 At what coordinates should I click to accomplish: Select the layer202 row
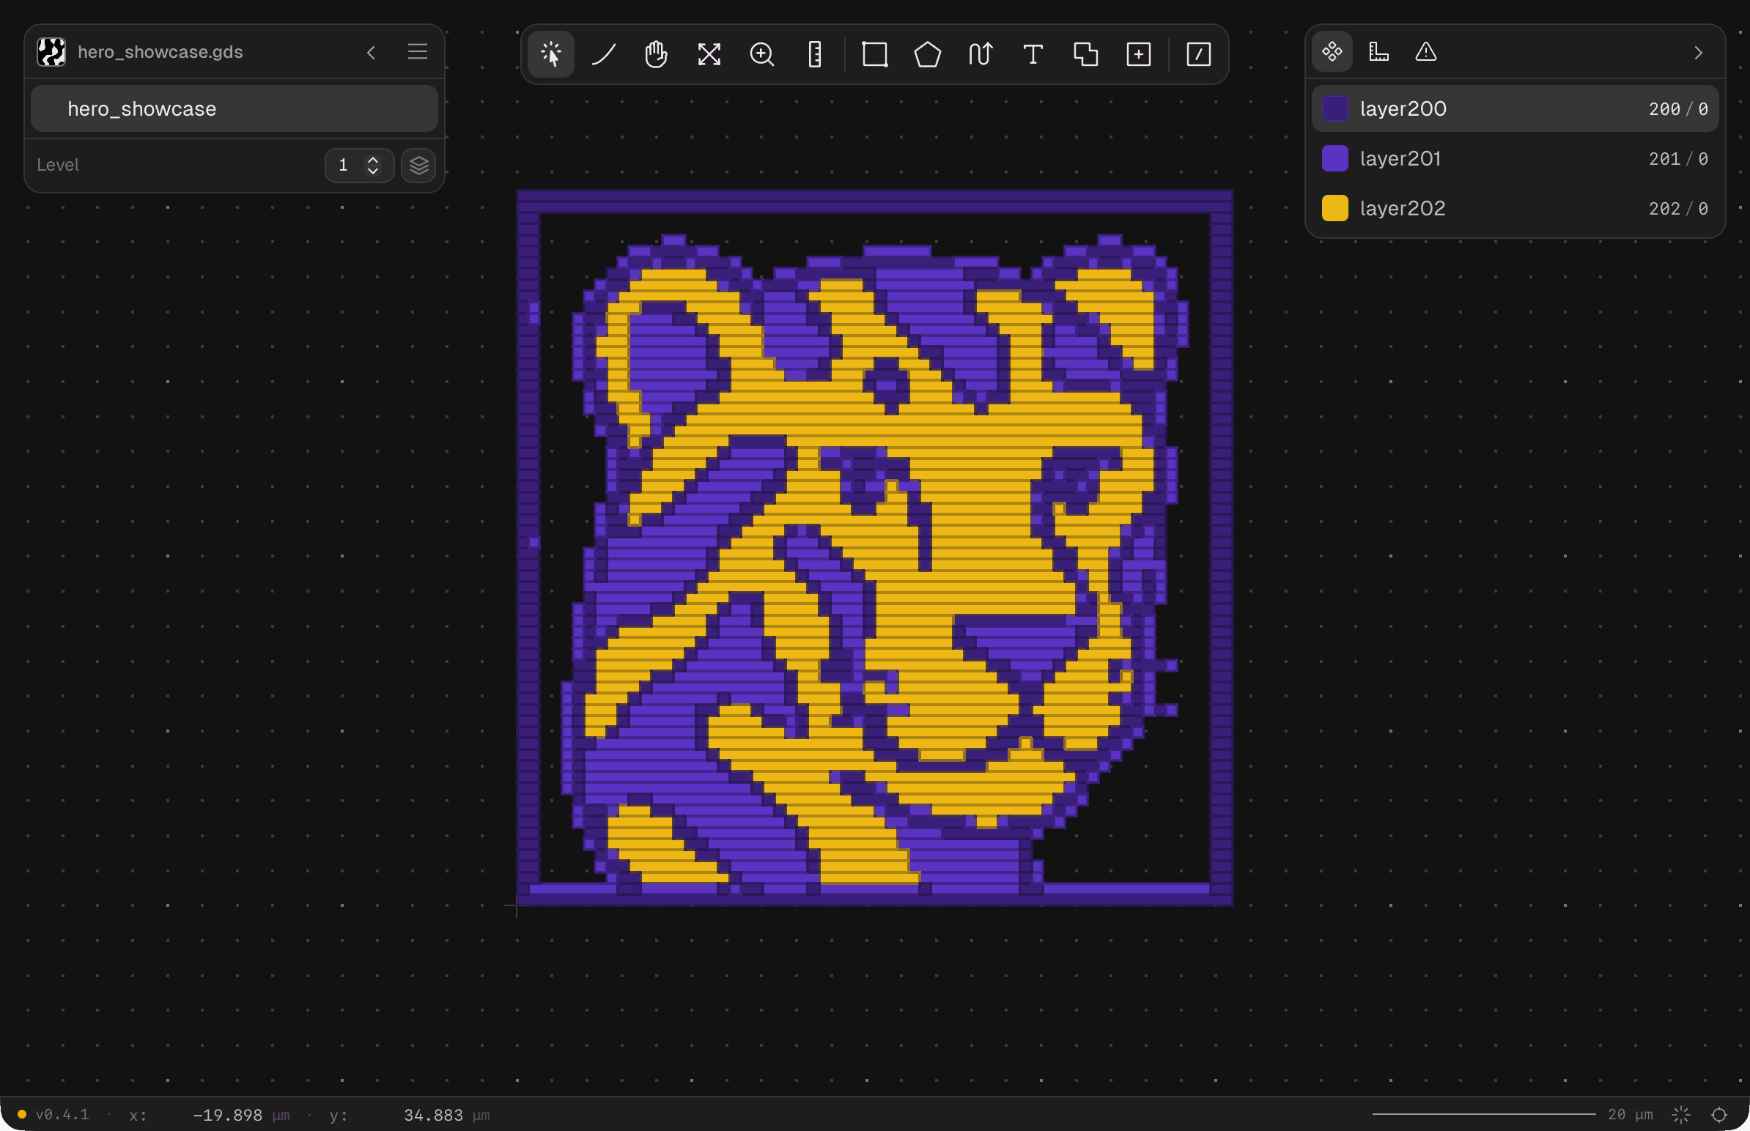[1515, 209]
